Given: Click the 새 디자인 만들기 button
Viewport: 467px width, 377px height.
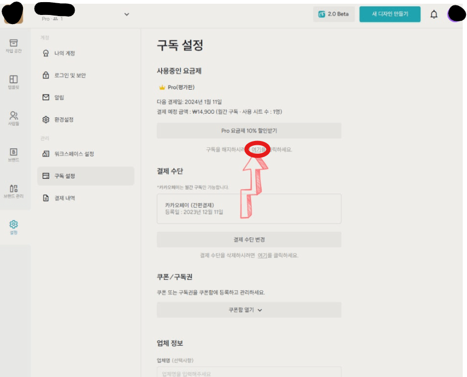Looking at the screenshot, I should [389, 14].
